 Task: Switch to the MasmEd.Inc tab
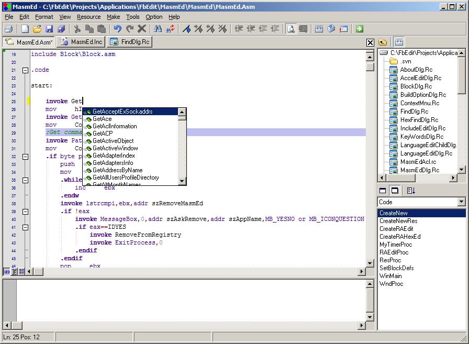(x=81, y=42)
